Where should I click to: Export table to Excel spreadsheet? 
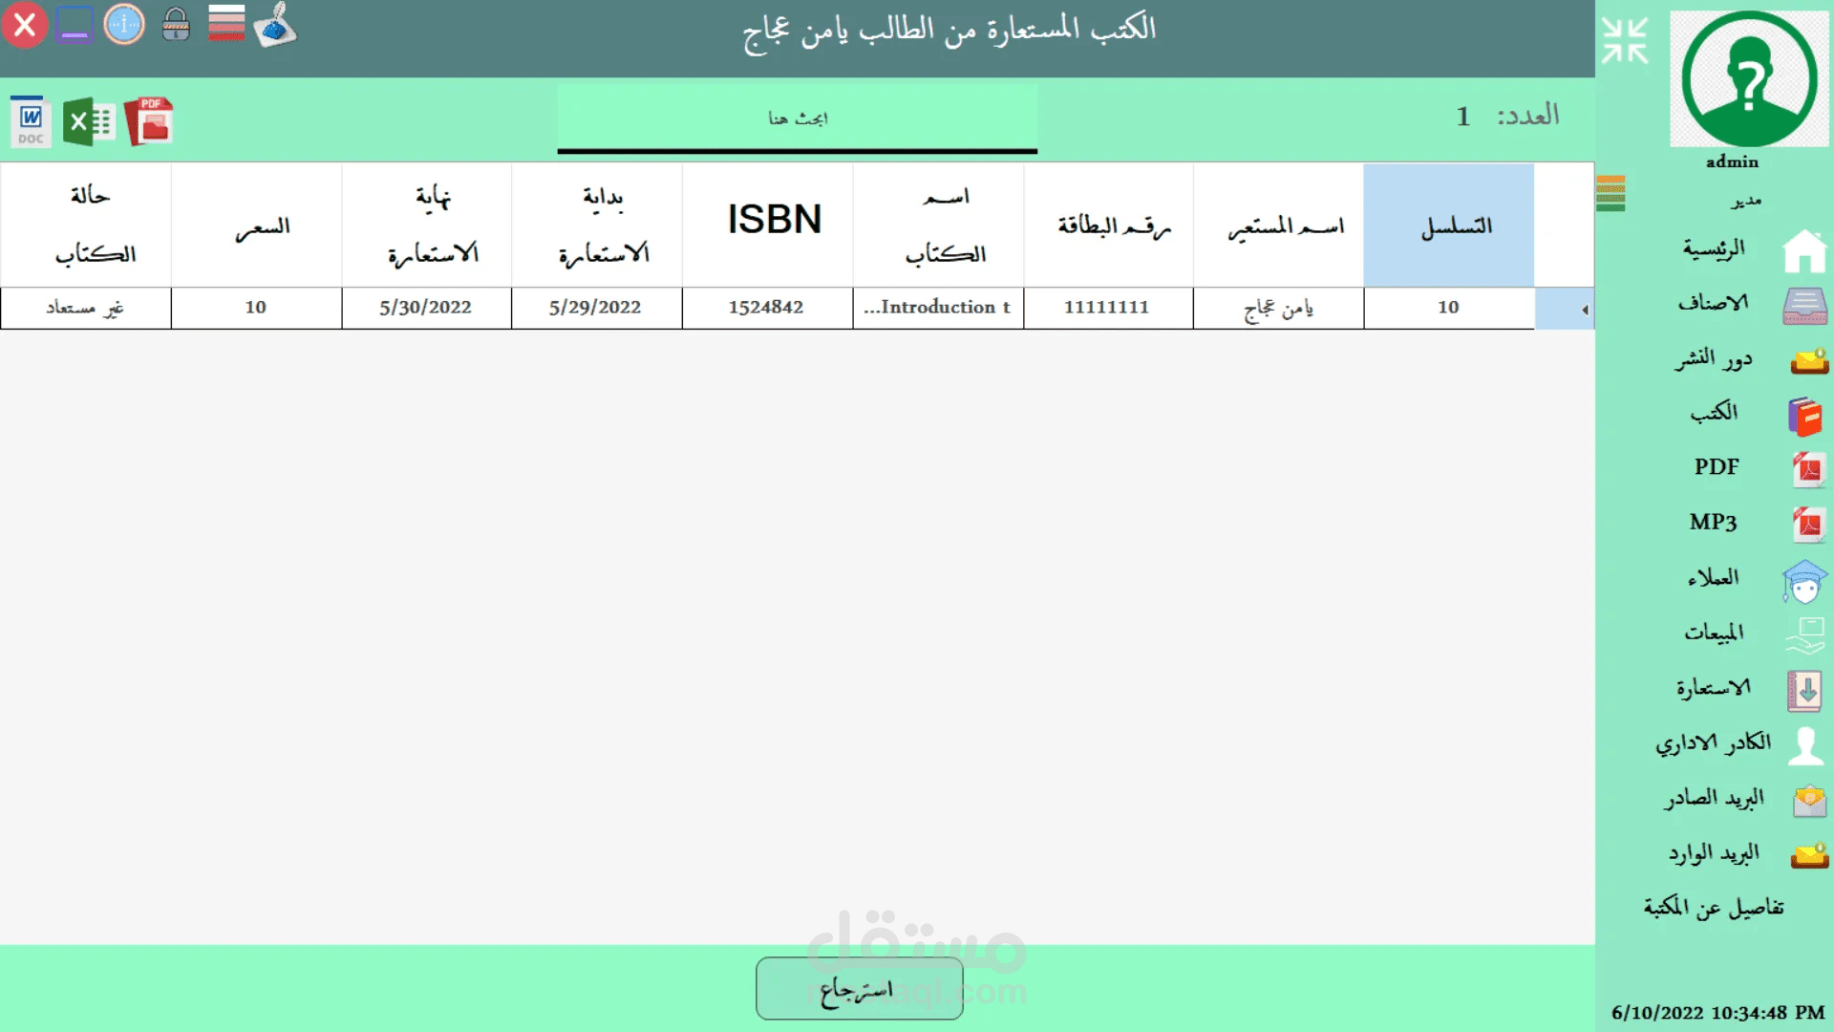[89, 121]
